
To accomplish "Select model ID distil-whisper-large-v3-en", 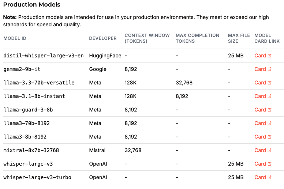I will [44, 56].
